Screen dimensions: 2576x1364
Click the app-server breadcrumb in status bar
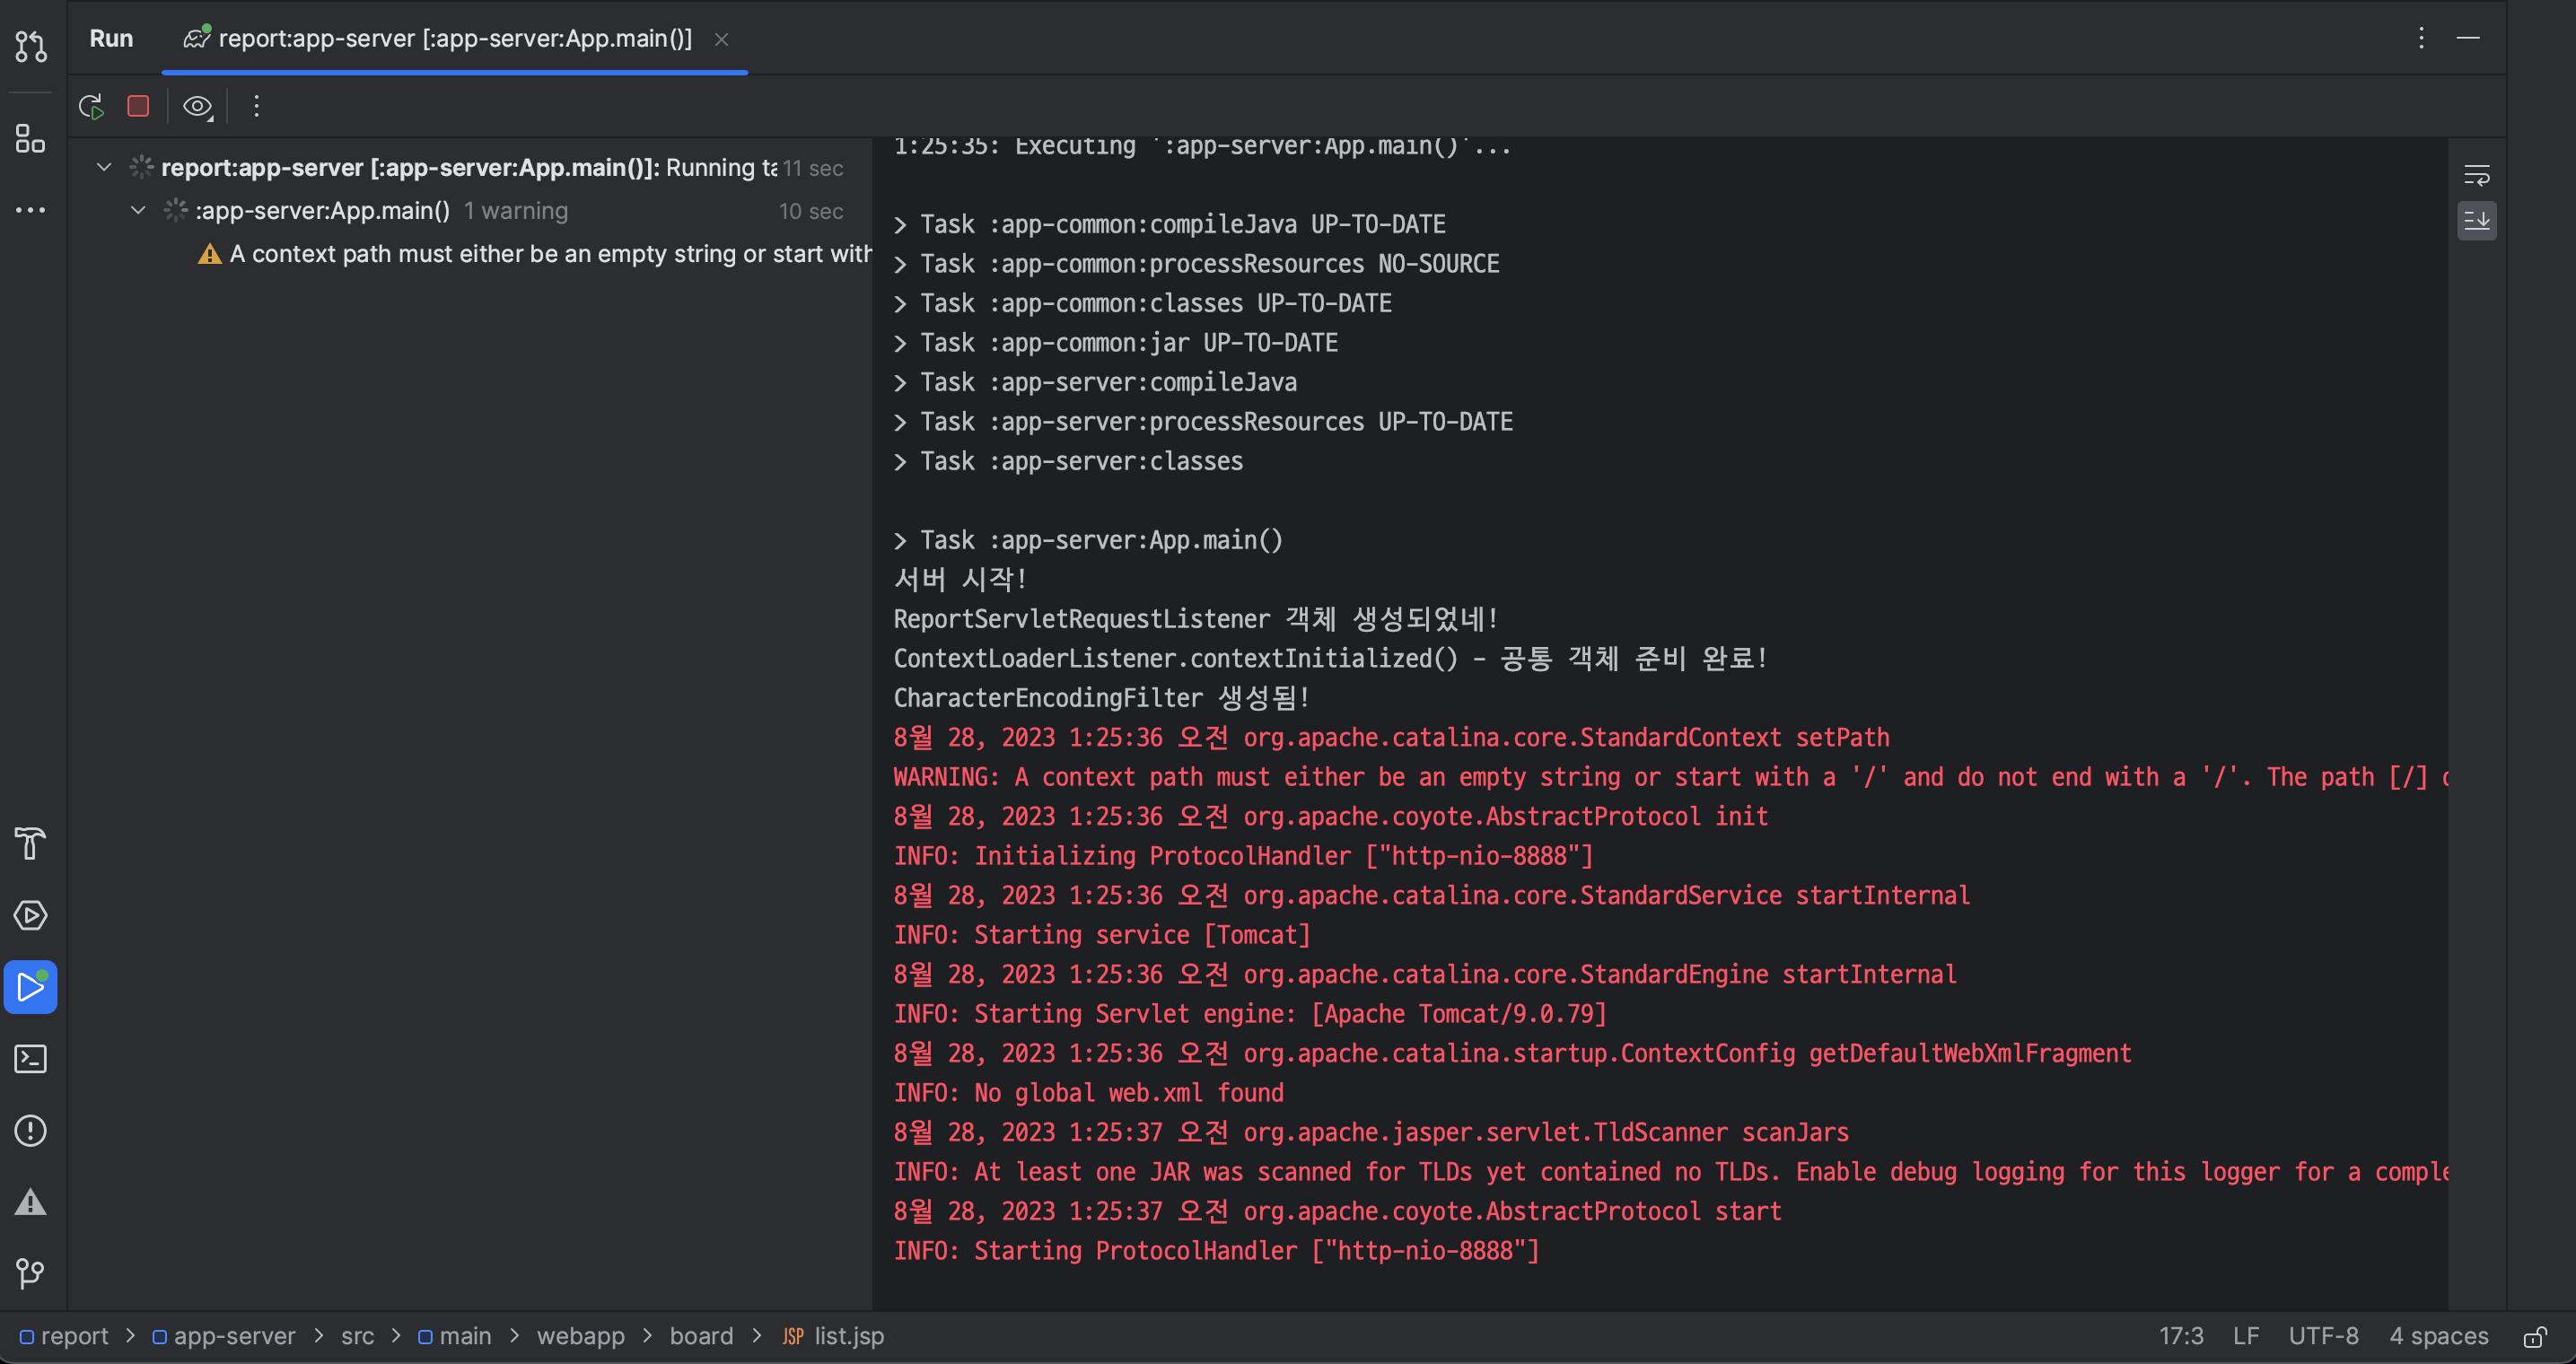point(233,1336)
